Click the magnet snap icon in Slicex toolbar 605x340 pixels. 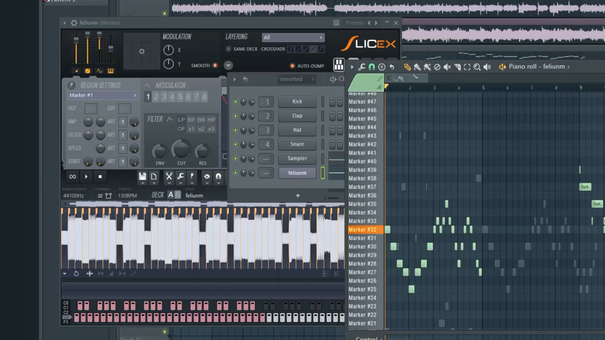(x=218, y=177)
